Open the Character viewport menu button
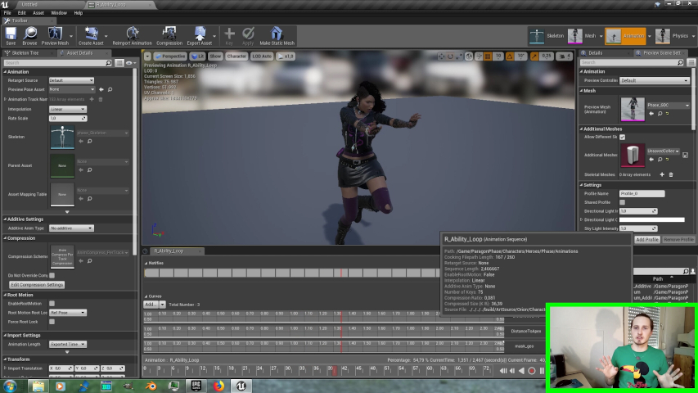Viewport: 698px width, 393px height. [x=236, y=56]
